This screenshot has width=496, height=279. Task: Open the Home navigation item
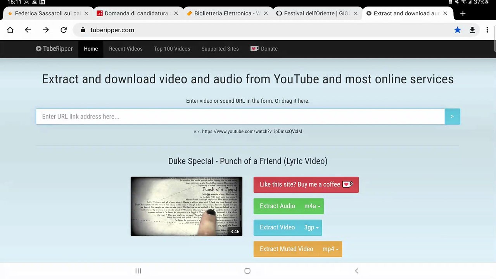91,49
